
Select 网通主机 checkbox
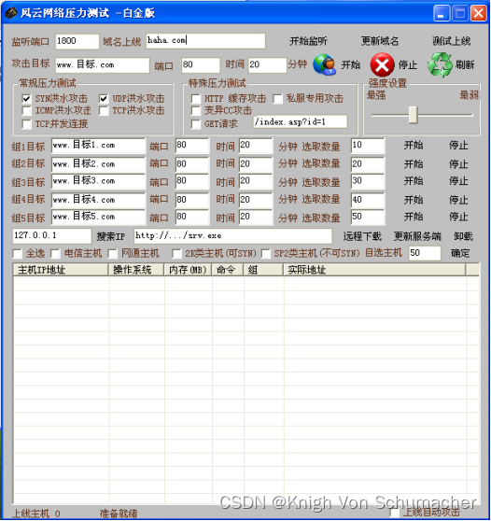(113, 254)
